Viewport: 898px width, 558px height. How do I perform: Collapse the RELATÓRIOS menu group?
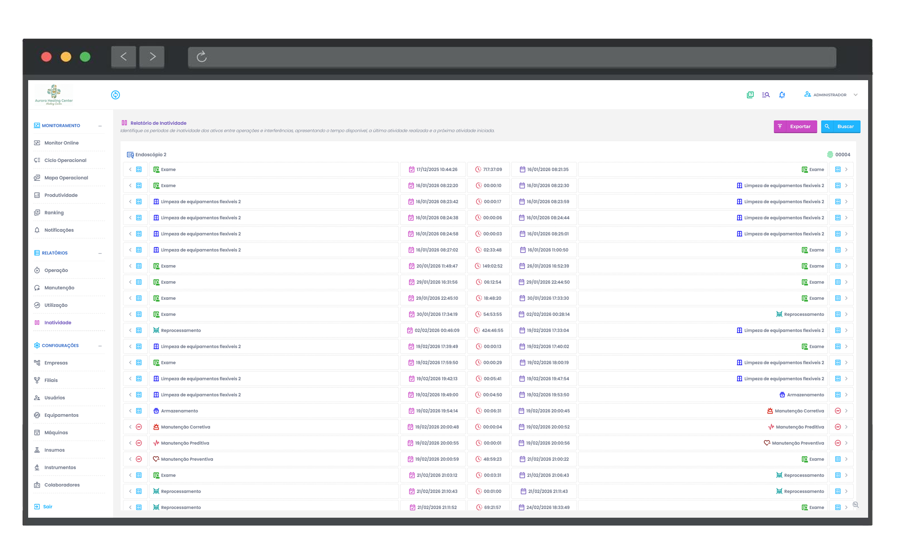[100, 253]
